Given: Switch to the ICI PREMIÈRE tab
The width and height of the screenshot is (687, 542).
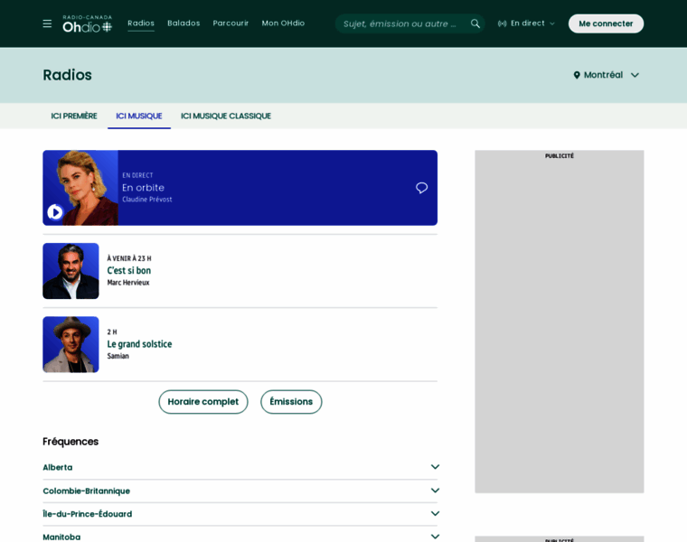Looking at the screenshot, I should [74, 116].
